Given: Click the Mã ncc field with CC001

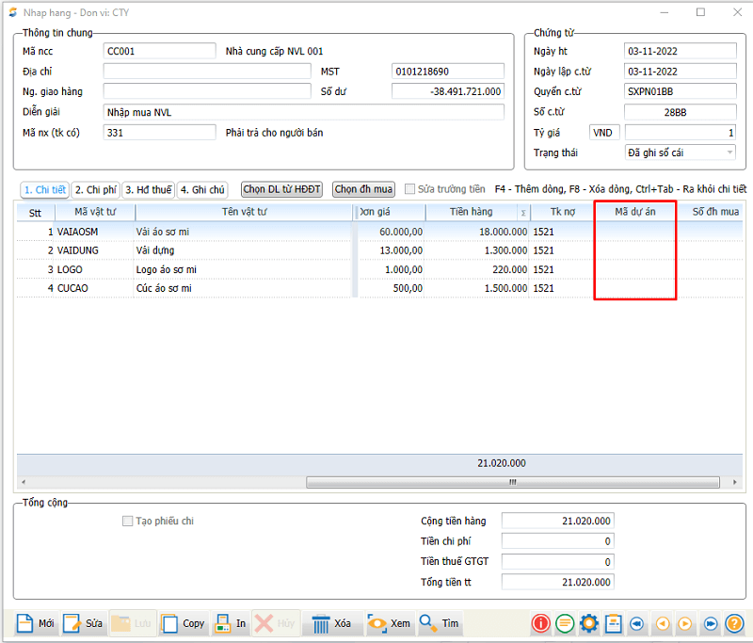Looking at the screenshot, I should [159, 51].
